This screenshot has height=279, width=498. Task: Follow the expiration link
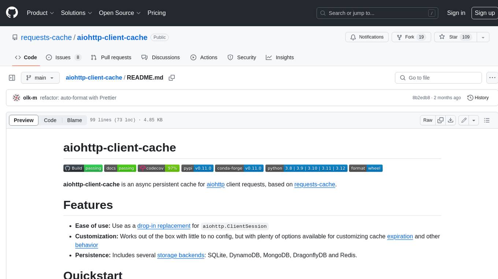(400, 236)
